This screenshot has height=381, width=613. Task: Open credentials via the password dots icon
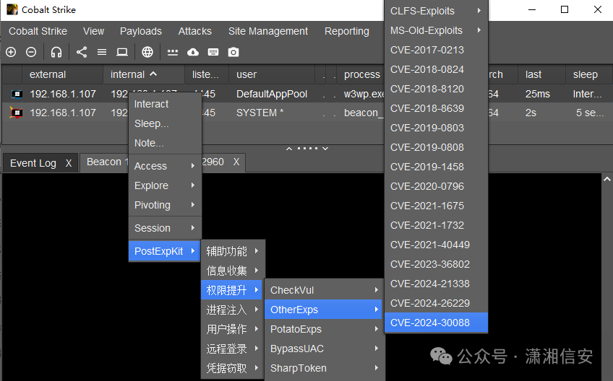(172, 52)
